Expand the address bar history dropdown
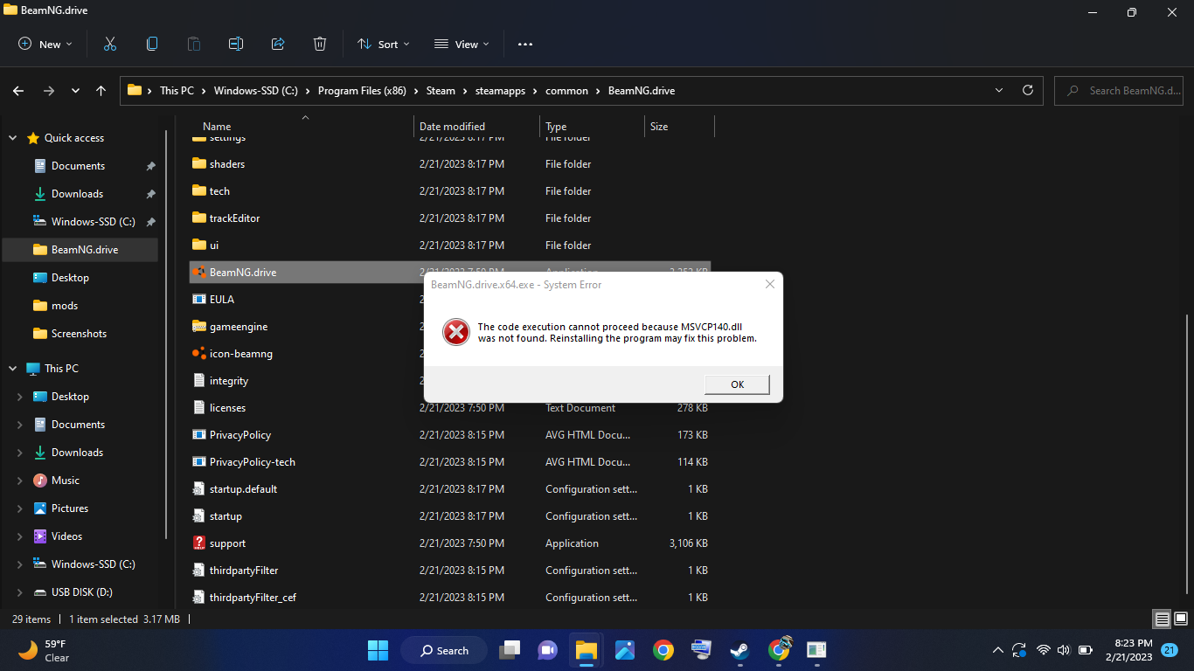1194x671 pixels. click(x=999, y=90)
